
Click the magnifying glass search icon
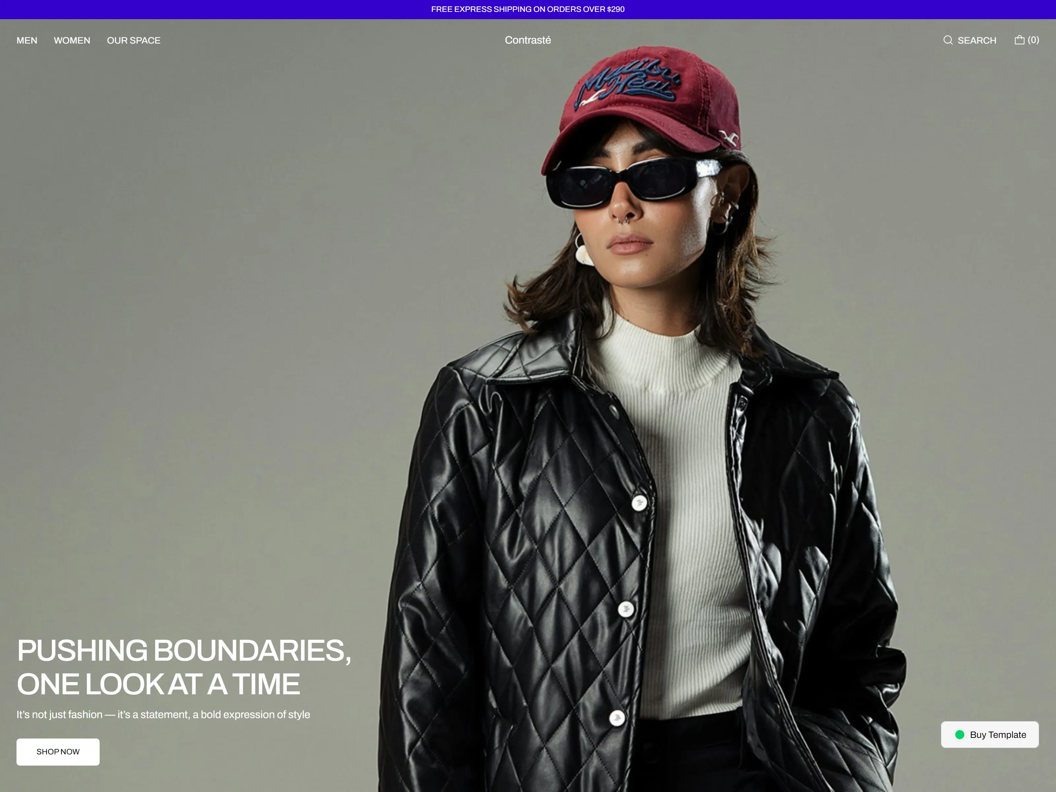[x=948, y=40]
